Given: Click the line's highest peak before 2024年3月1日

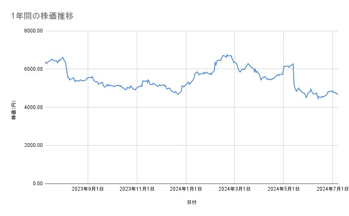Looking at the screenshot, I should 227,55.
